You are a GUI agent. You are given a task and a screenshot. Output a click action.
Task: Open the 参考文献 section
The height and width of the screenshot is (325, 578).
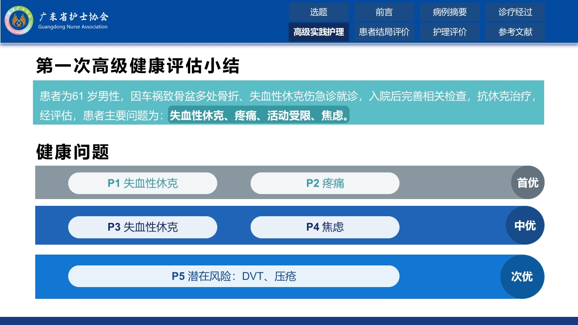click(x=515, y=32)
